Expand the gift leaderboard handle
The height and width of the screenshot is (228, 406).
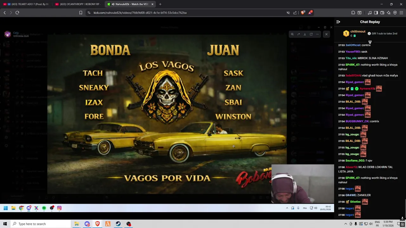pyautogui.click(x=370, y=42)
